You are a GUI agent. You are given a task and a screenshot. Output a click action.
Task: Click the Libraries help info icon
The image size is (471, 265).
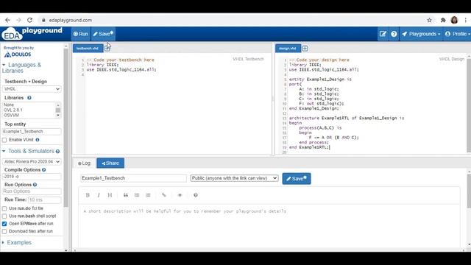29,98
